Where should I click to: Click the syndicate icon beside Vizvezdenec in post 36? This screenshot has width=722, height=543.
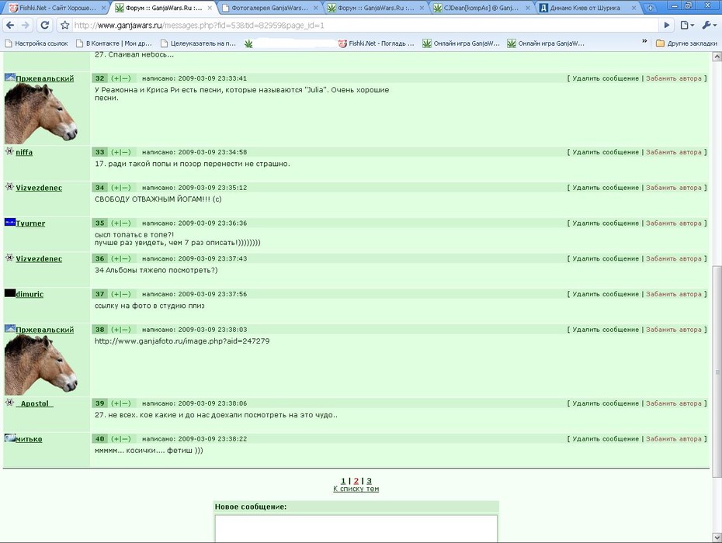pos(9,258)
